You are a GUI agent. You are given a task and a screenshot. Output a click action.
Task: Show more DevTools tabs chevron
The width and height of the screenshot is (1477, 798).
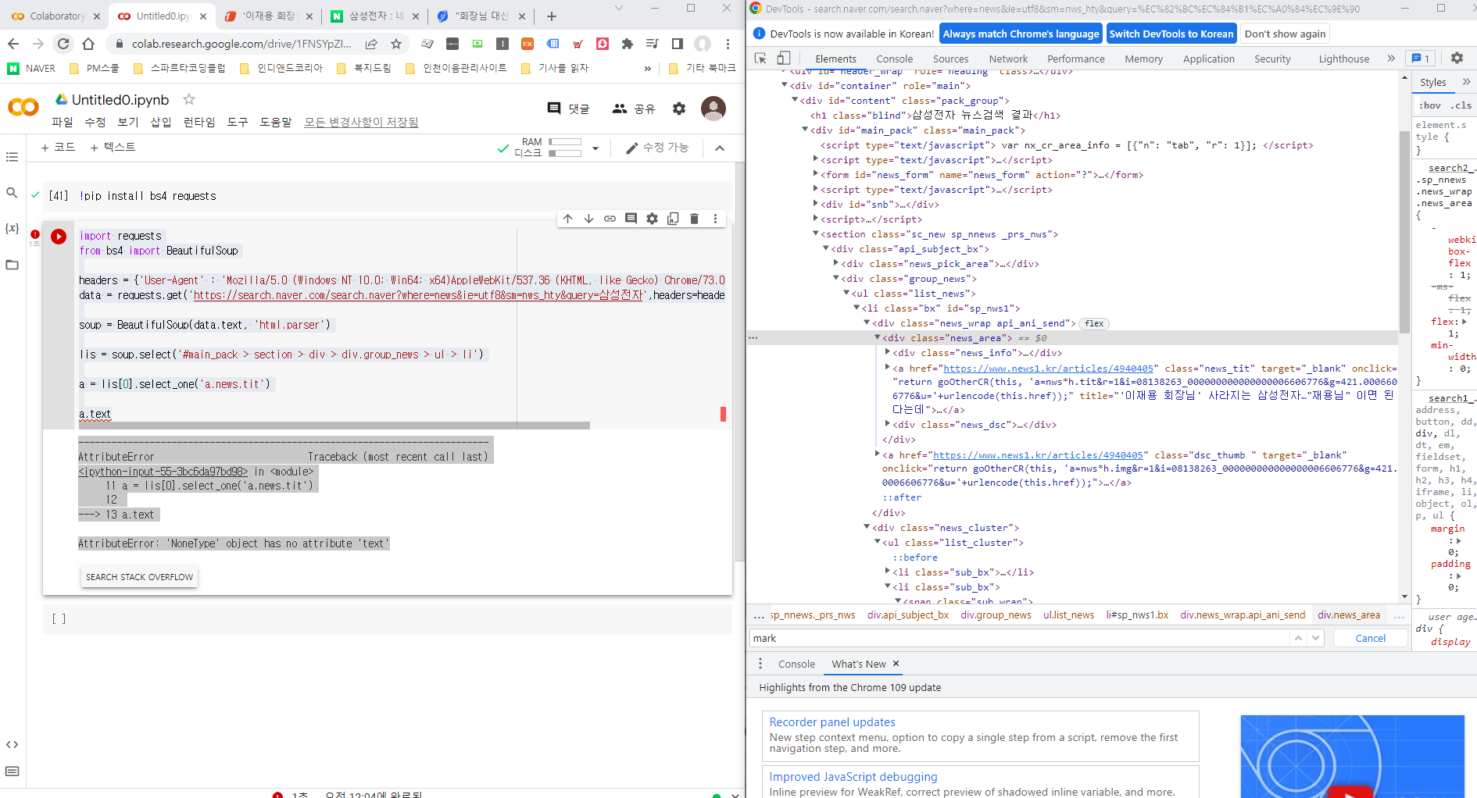1391,59
